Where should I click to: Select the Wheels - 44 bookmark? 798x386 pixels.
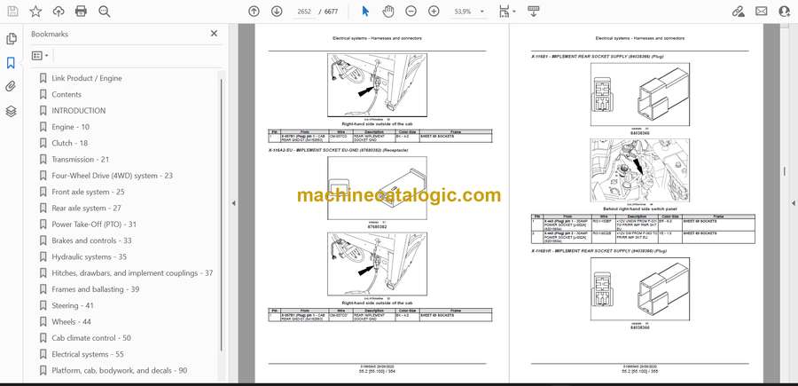tap(71, 322)
